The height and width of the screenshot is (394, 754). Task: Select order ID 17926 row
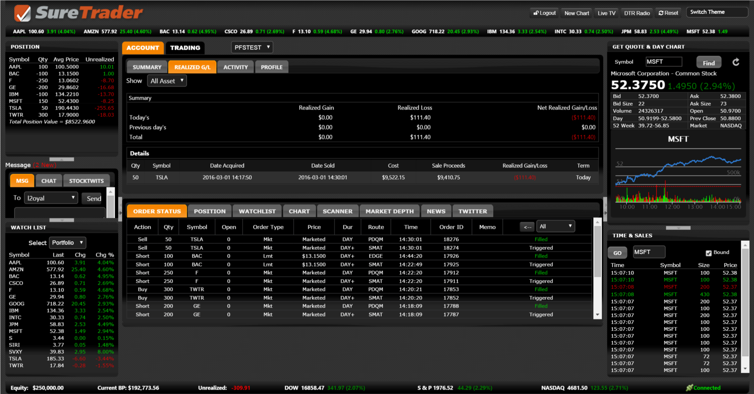359,256
